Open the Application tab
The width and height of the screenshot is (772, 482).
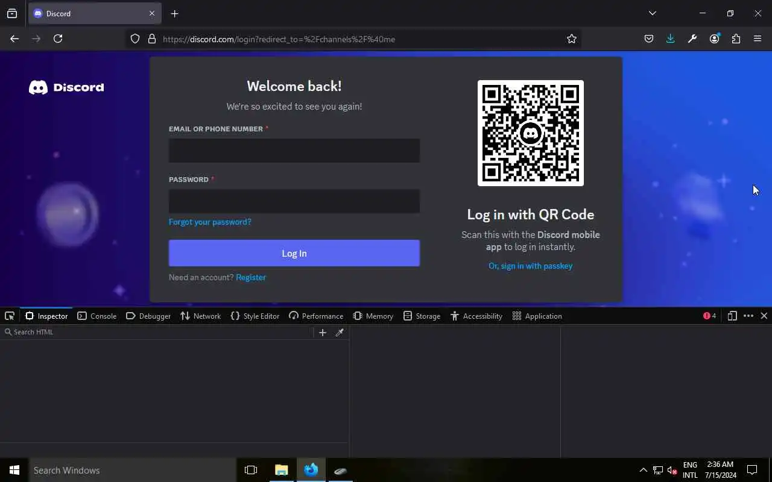coord(537,316)
